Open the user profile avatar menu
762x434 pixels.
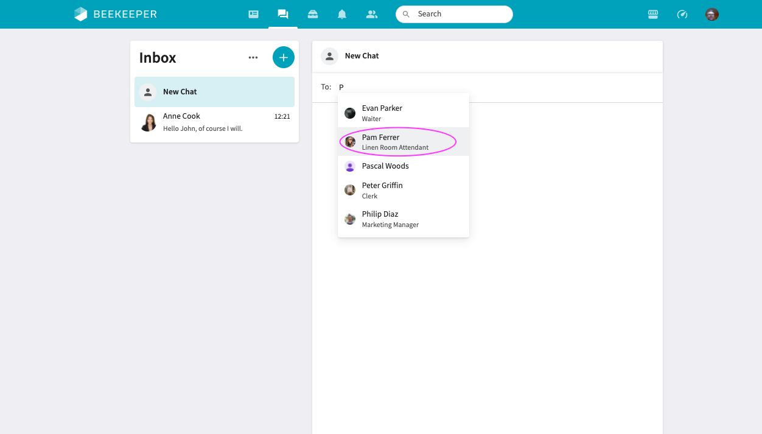tap(712, 14)
